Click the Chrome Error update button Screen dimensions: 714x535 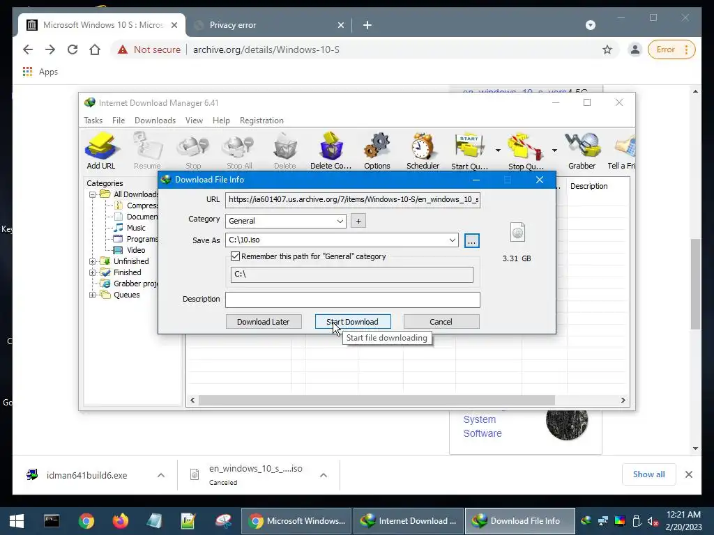671,49
